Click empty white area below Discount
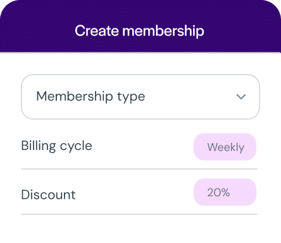 tap(140, 229)
